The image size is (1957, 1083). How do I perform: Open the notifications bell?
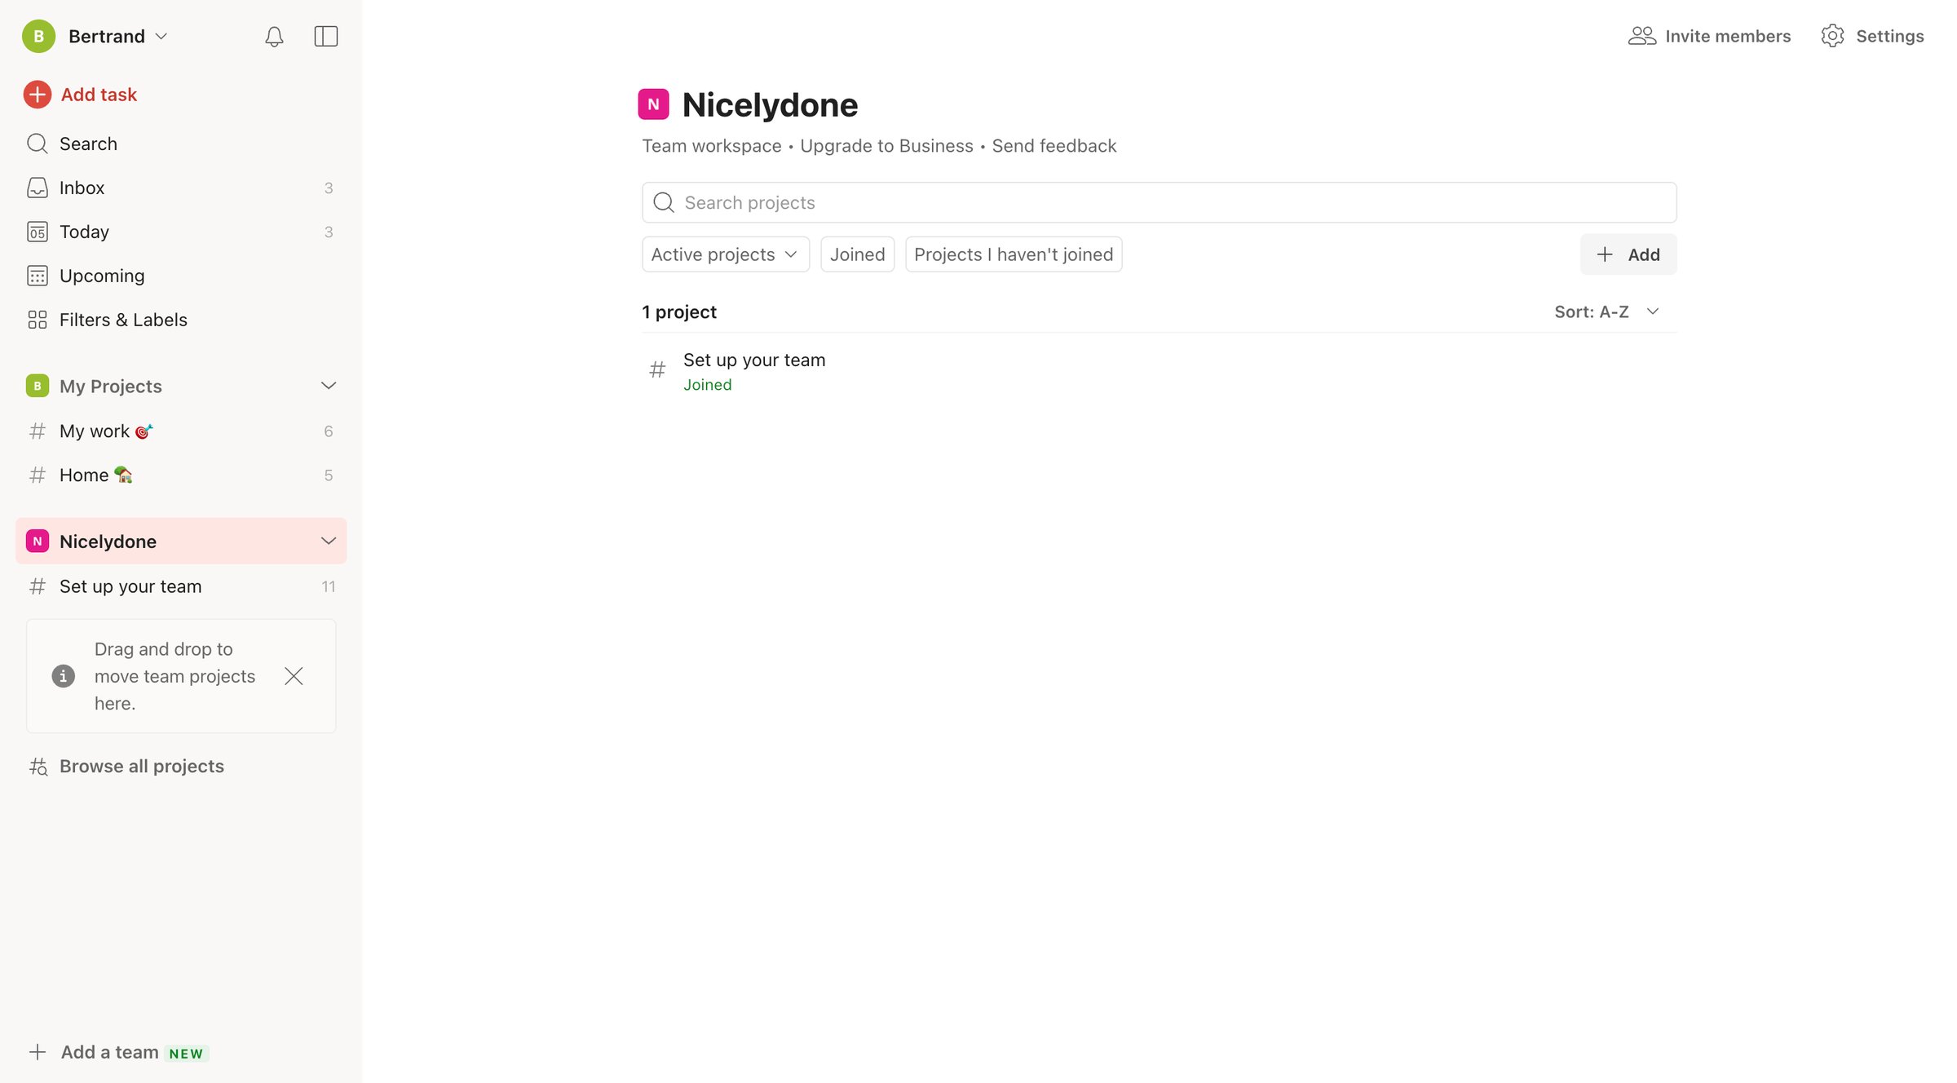point(274,36)
